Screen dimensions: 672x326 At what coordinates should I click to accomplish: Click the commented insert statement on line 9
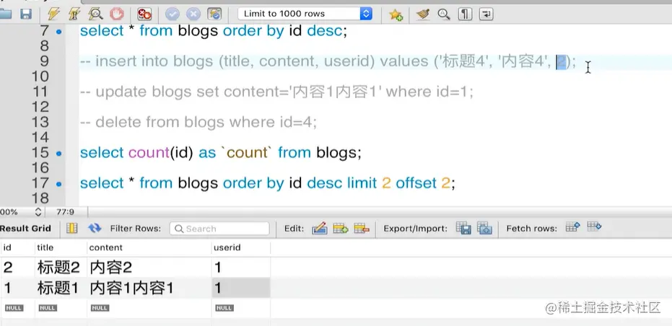tap(328, 62)
